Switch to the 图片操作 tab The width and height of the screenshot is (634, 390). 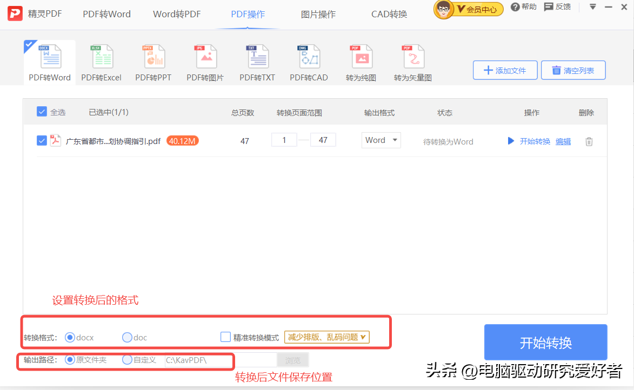(x=318, y=14)
